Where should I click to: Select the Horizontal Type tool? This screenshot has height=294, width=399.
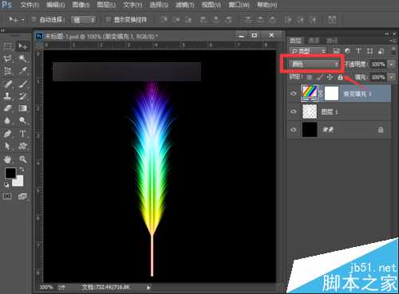22,134
